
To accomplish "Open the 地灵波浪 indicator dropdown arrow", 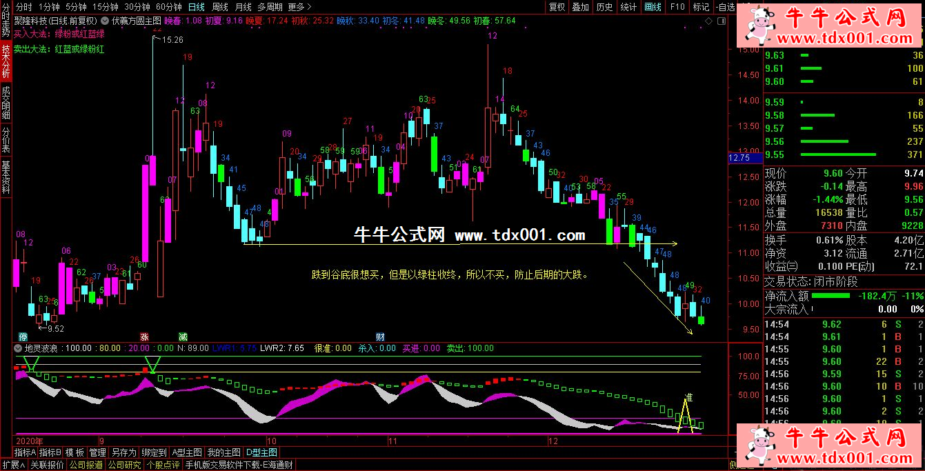I will (18, 348).
